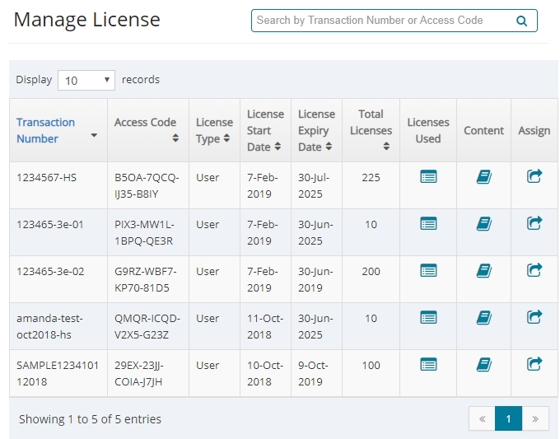This screenshot has height=439, width=560.
Task: Sort by Total Licenses column
Action: (x=371, y=130)
